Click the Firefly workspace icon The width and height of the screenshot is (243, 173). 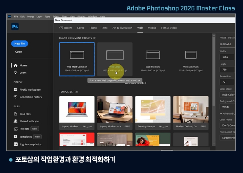[16, 89]
